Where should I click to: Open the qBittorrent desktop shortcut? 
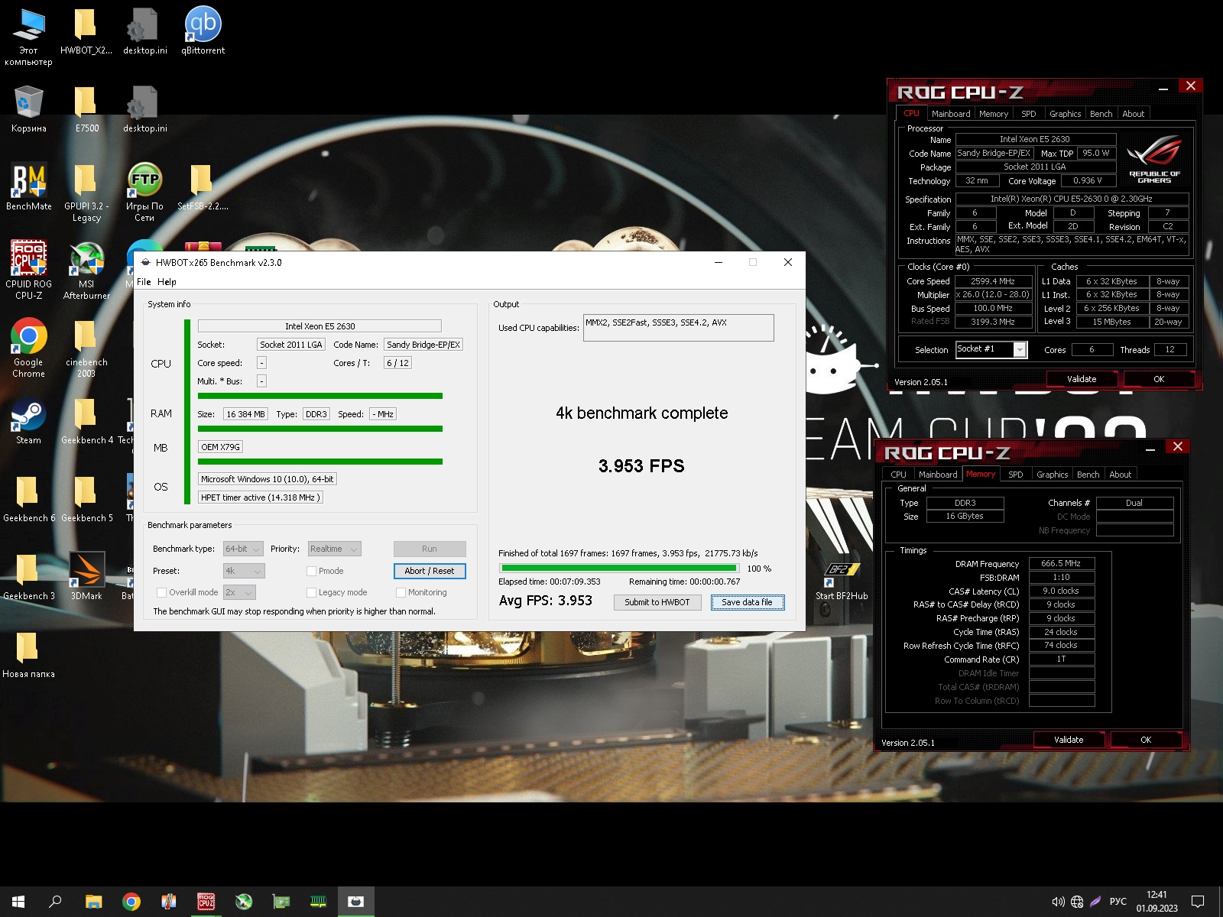coord(203,31)
